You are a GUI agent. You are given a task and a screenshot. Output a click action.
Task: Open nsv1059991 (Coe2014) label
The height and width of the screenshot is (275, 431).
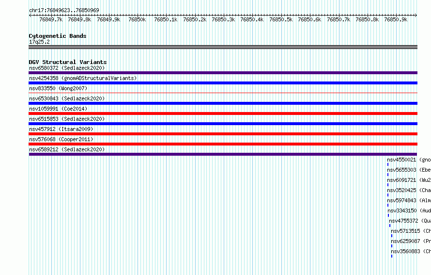click(58, 109)
